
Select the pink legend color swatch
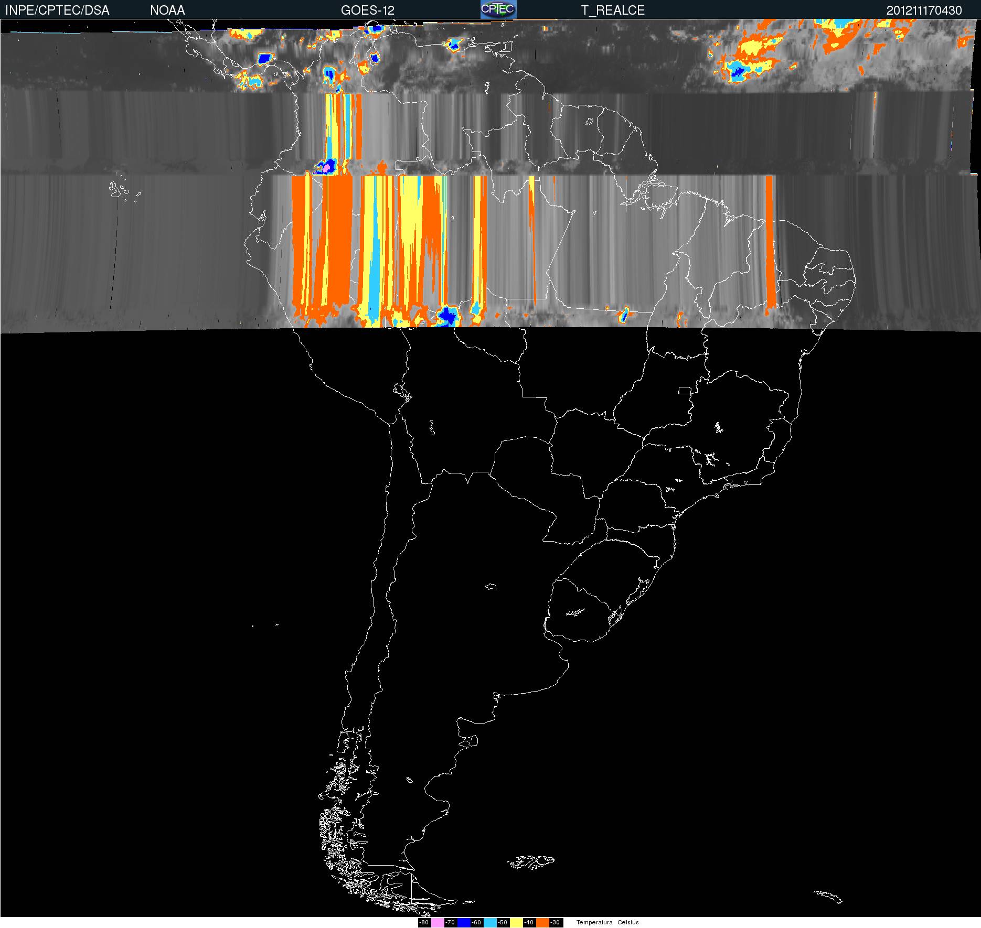pos(438,922)
